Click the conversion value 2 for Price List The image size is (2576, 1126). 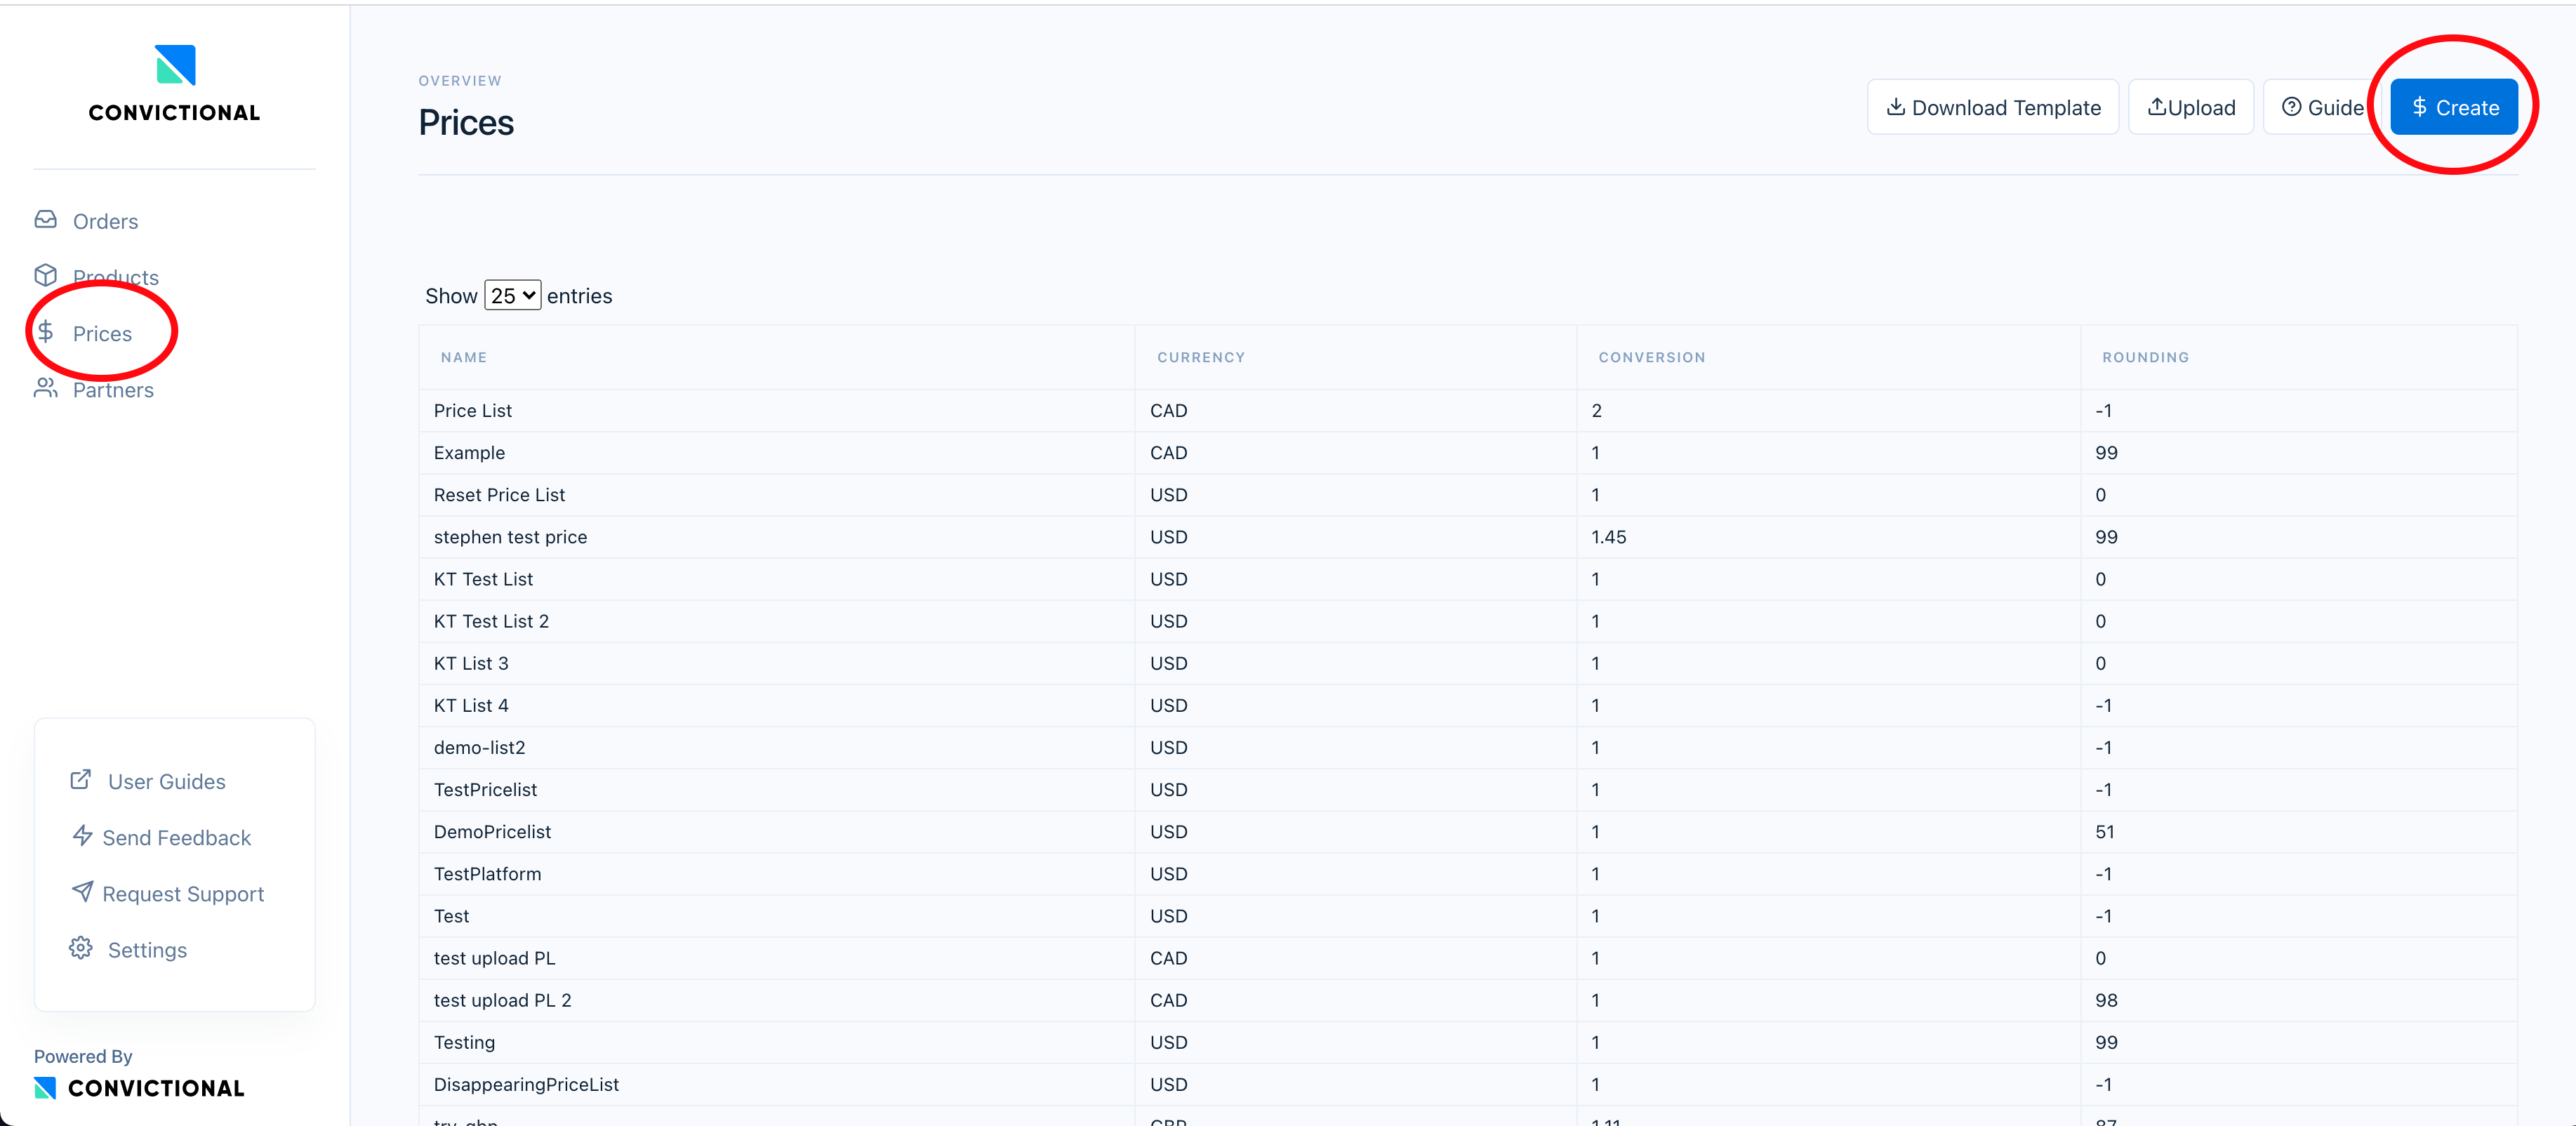(x=1596, y=411)
